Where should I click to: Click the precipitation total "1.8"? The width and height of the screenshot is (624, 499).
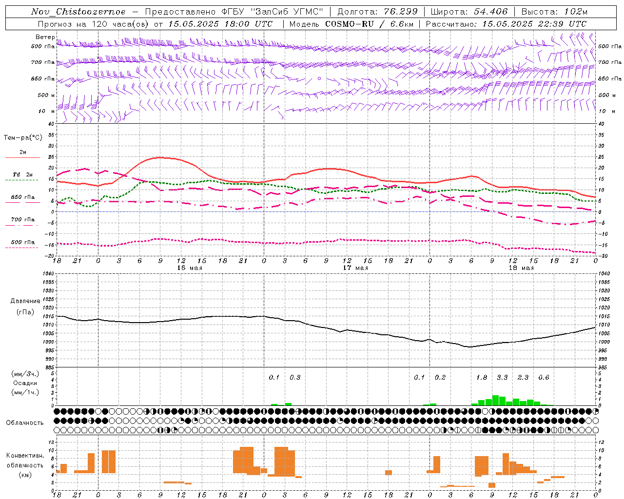482,378
